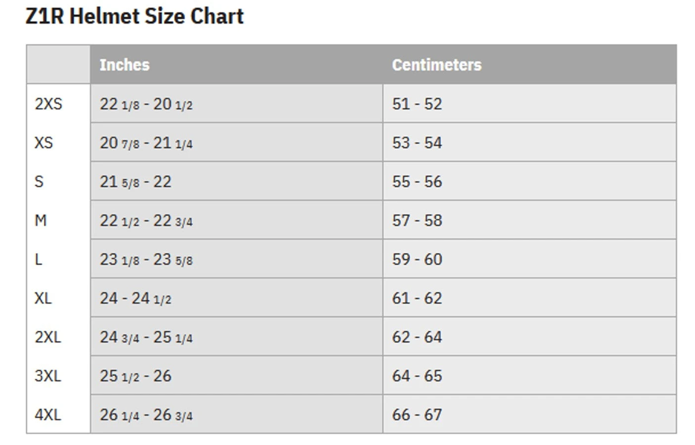The image size is (695, 445).
Task: Click the XL size row label
Action: [43, 298]
